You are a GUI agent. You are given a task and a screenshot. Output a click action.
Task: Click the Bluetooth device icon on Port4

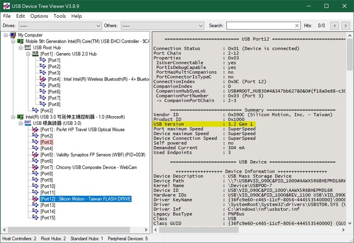tap(43, 79)
